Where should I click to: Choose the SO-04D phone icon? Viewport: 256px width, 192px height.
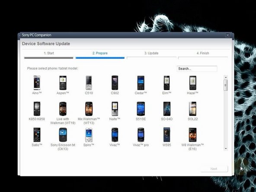[x=166, y=109]
